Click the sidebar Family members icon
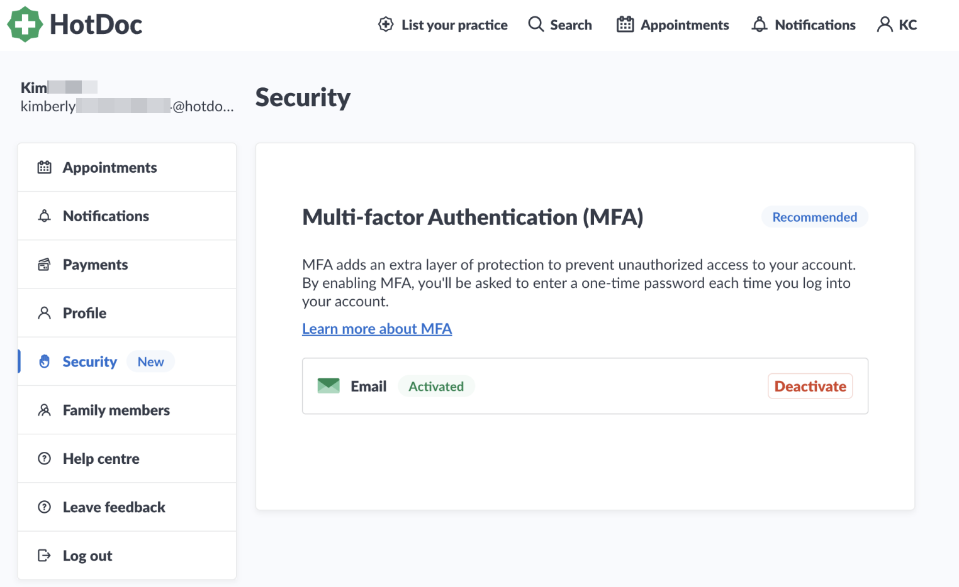The height and width of the screenshot is (587, 959). pyautogui.click(x=44, y=410)
